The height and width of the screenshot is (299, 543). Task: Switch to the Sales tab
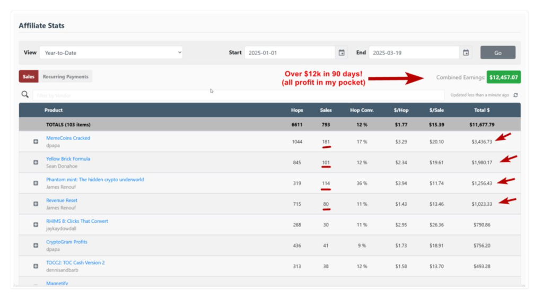(x=29, y=76)
